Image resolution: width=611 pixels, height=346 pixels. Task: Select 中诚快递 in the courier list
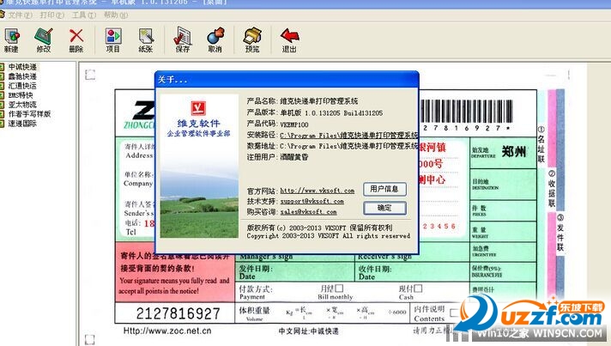tap(22, 66)
